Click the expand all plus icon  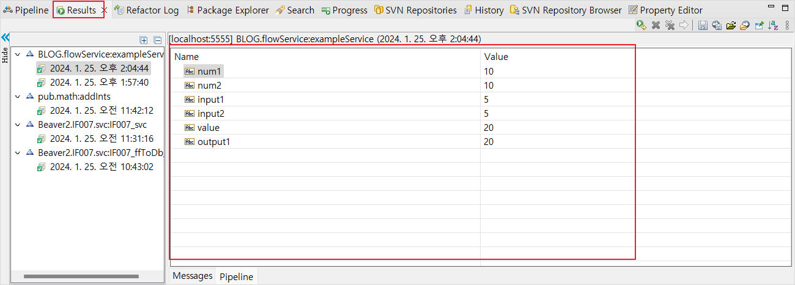pyautogui.click(x=144, y=40)
